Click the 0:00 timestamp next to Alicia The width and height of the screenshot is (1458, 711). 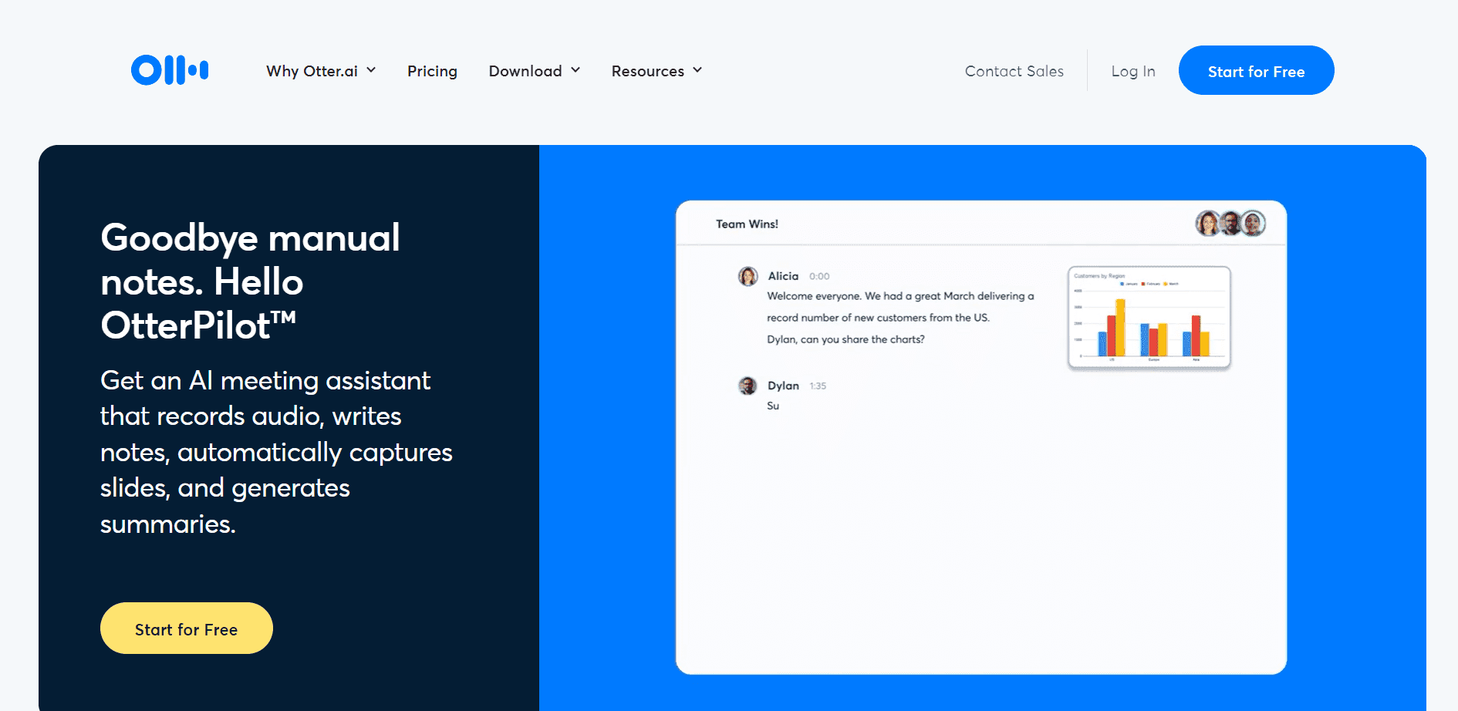coord(819,276)
